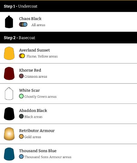Click the Black areas grey swatch

point(21,116)
